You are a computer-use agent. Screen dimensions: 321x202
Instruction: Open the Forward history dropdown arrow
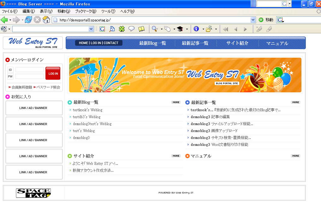point(22,20)
